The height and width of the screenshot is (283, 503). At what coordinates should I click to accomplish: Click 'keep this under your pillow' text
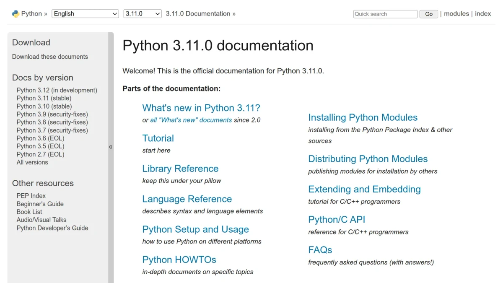181,181
